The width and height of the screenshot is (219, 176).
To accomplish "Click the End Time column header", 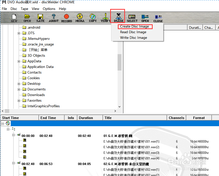I will 51,118.
